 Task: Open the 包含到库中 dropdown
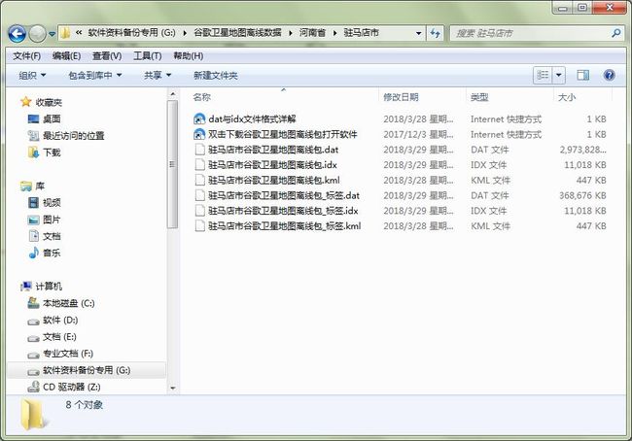pyautogui.click(x=94, y=76)
